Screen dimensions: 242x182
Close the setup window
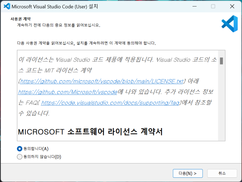pos(232,6)
